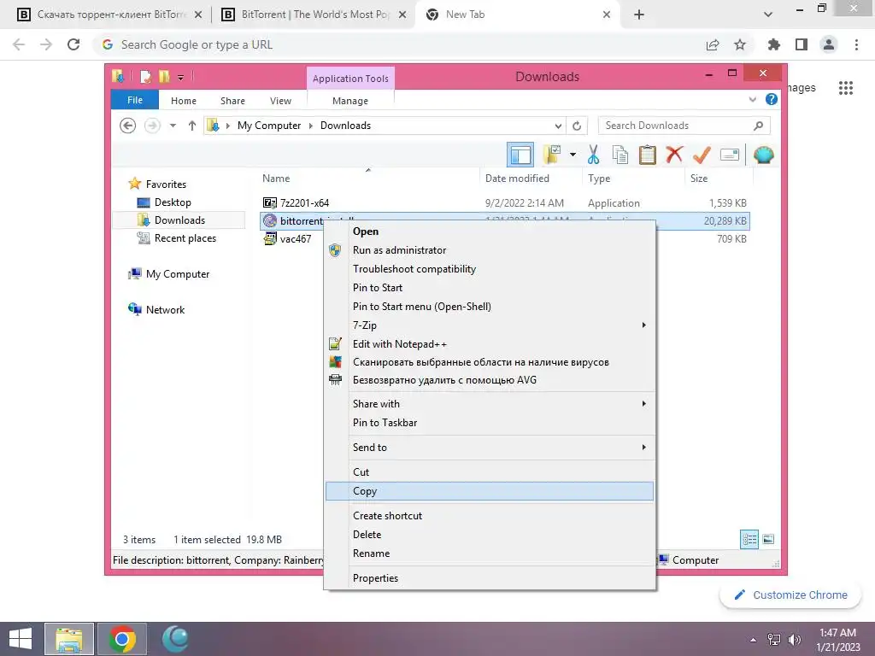This screenshot has width=875, height=656.
Task: Open the Manage ribbon tab
Action: [350, 101]
